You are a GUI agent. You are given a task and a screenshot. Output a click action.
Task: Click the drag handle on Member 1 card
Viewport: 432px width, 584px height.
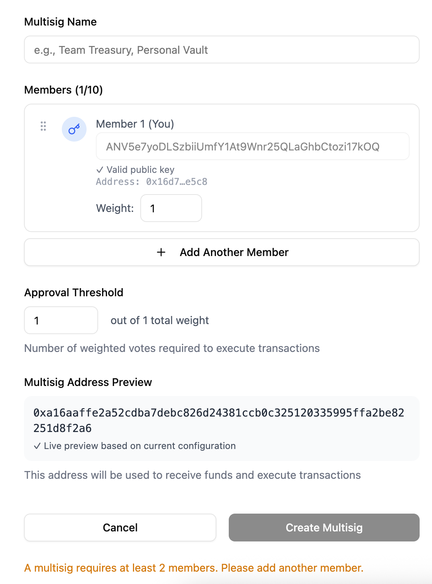(x=43, y=126)
